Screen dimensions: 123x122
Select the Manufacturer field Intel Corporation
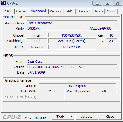pos(72,23)
